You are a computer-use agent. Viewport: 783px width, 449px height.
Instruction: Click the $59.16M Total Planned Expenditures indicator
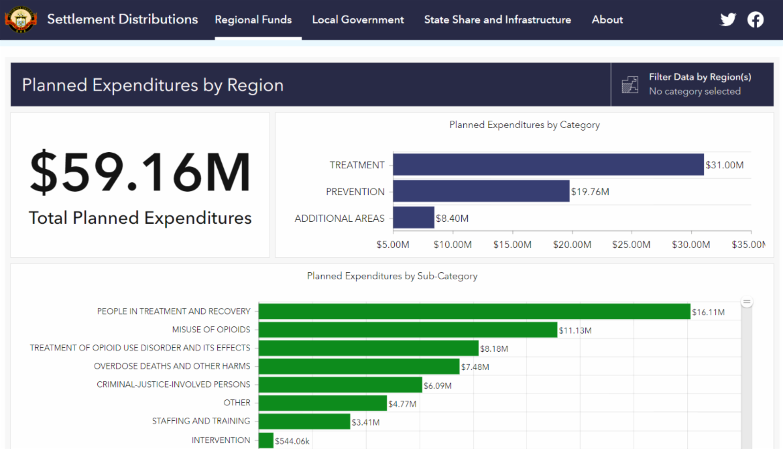pyautogui.click(x=140, y=185)
